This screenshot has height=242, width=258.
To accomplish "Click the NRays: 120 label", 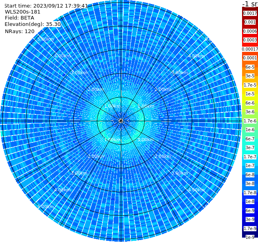I will coord(20,31).
